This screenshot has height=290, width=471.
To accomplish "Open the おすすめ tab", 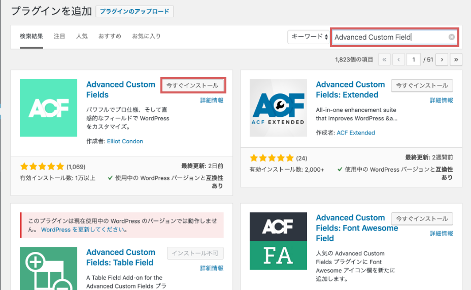I will pyautogui.click(x=110, y=37).
